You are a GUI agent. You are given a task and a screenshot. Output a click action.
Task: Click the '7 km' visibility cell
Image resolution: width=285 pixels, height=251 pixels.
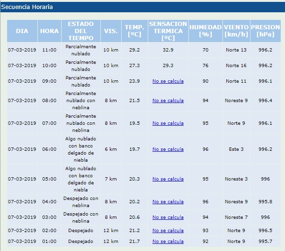(x=111, y=179)
